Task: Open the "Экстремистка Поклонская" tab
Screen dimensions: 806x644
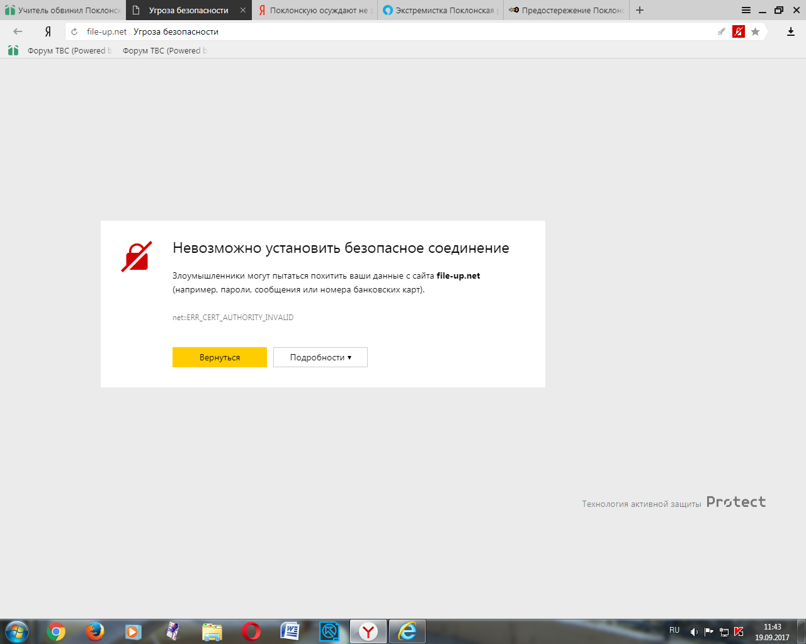Action: click(441, 10)
